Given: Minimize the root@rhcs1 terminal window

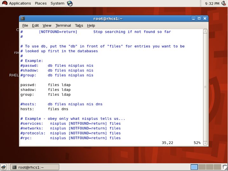Looking at the screenshot, I should (x=193, y=19).
